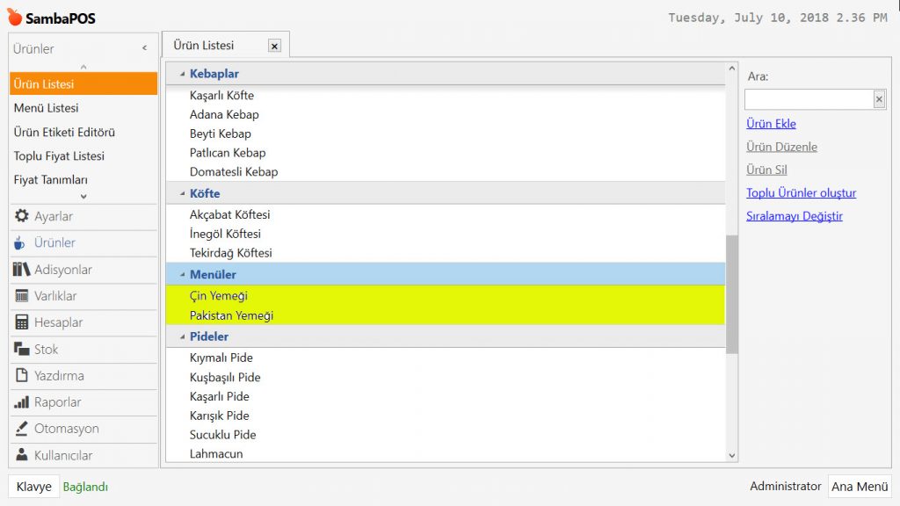
Task: Collapse the Kebaplar group
Action: [182, 75]
